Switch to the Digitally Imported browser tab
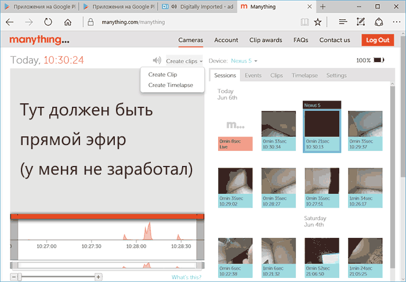 pos(197,7)
